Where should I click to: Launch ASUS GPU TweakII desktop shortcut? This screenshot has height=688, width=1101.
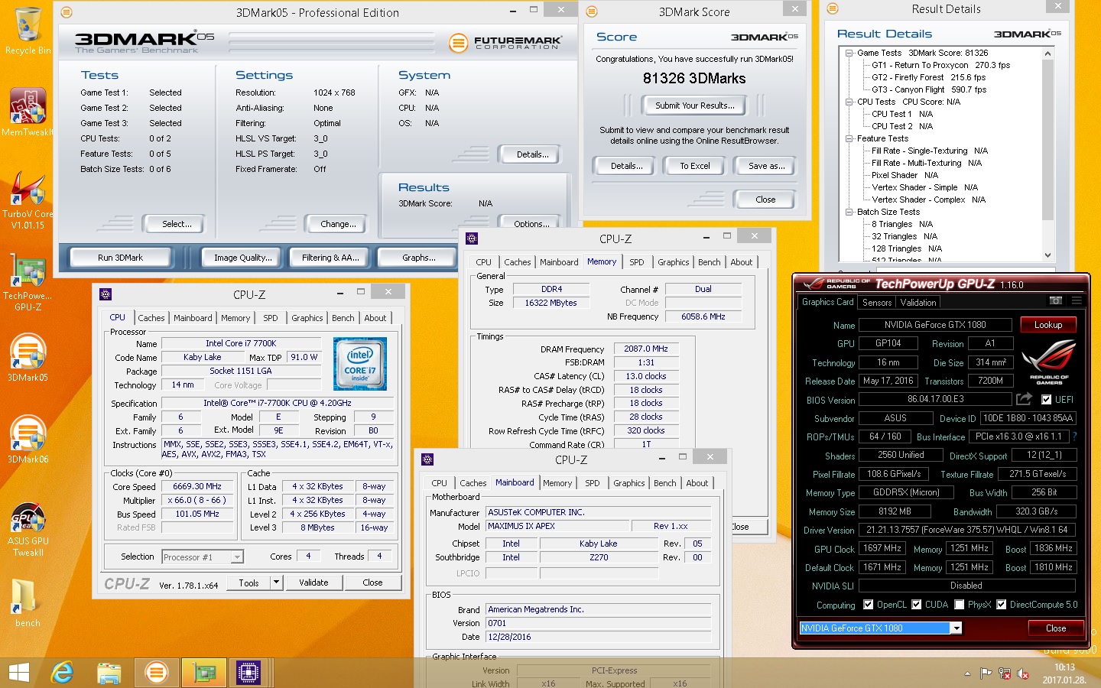tap(28, 529)
